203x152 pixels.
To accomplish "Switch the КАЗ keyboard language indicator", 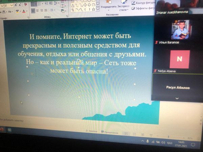I will (x=170, y=142).
